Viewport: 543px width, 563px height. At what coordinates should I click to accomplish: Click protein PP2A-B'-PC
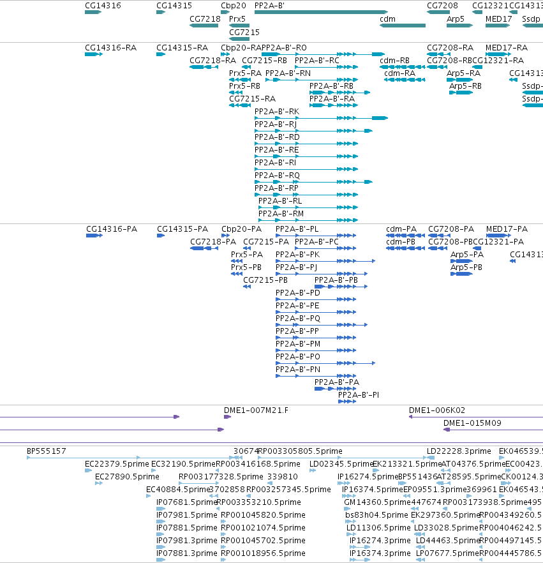coord(316,242)
